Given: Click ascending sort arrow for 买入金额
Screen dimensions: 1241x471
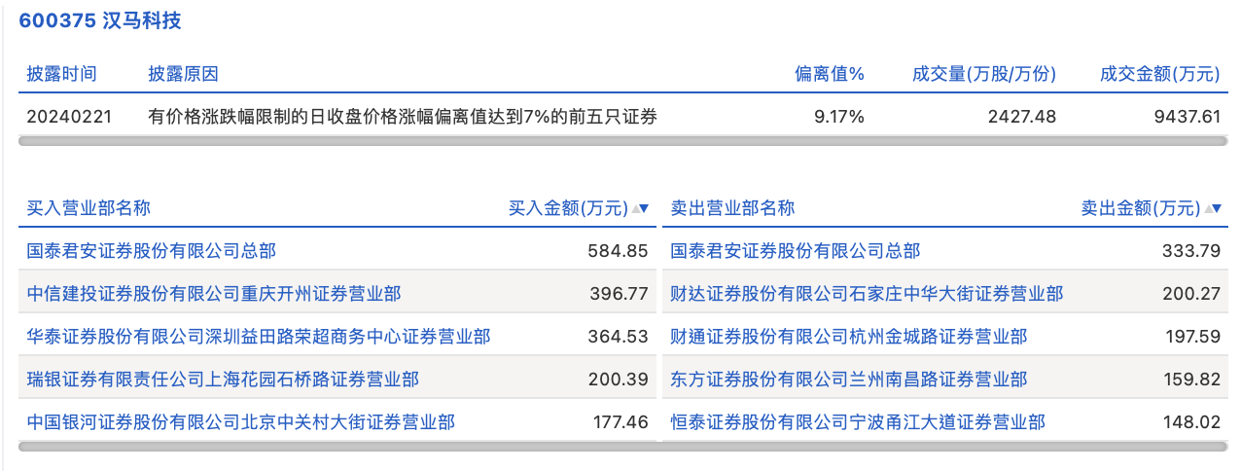Looking at the screenshot, I should 635,208.
